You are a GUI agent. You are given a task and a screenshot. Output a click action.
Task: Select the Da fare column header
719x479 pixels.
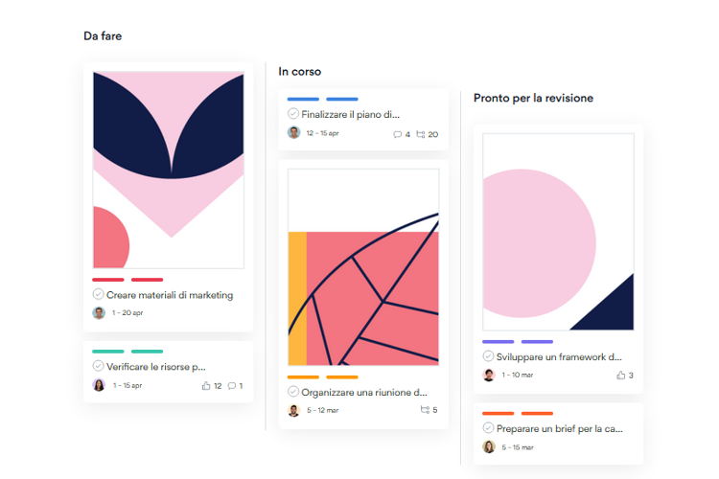pos(103,36)
